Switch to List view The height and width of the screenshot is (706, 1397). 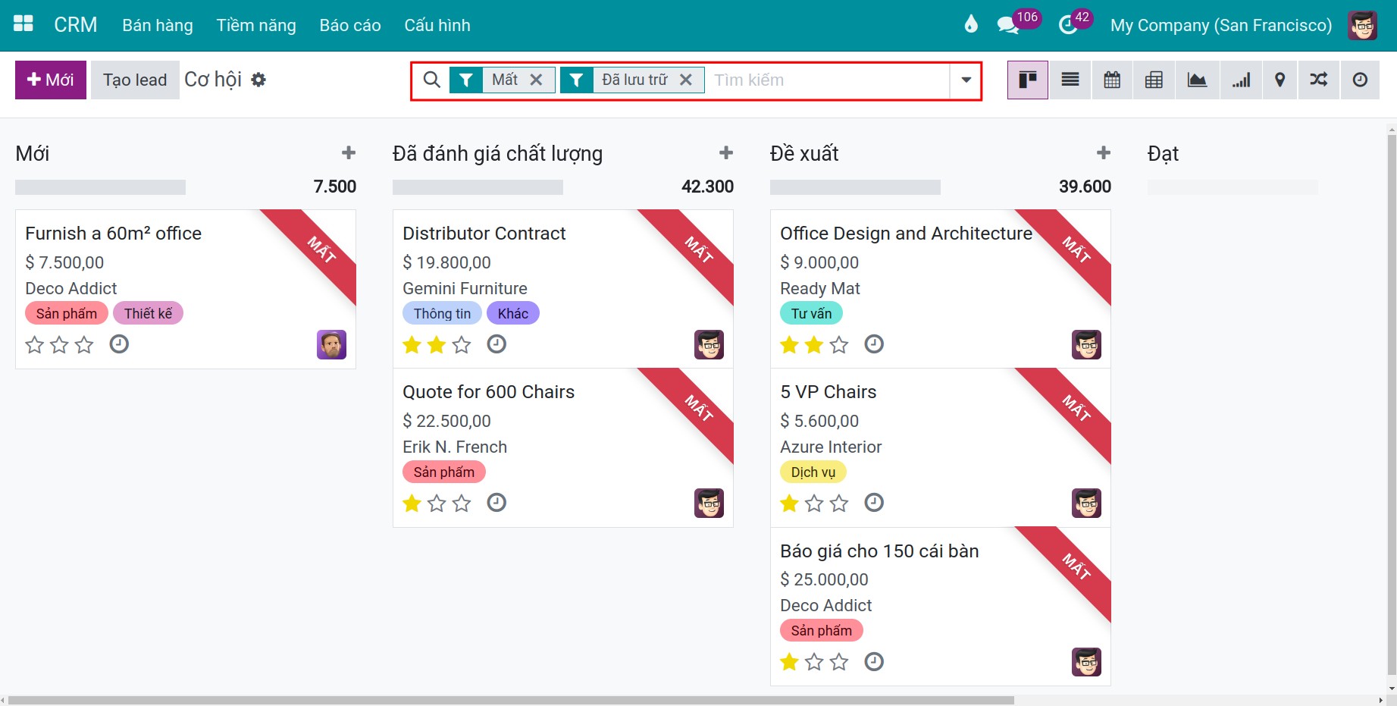1070,80
